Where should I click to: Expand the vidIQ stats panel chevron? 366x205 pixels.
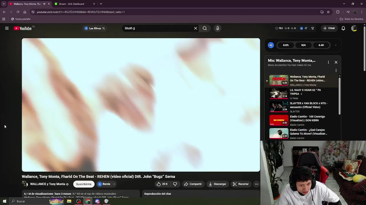click(x=336, y=45)
